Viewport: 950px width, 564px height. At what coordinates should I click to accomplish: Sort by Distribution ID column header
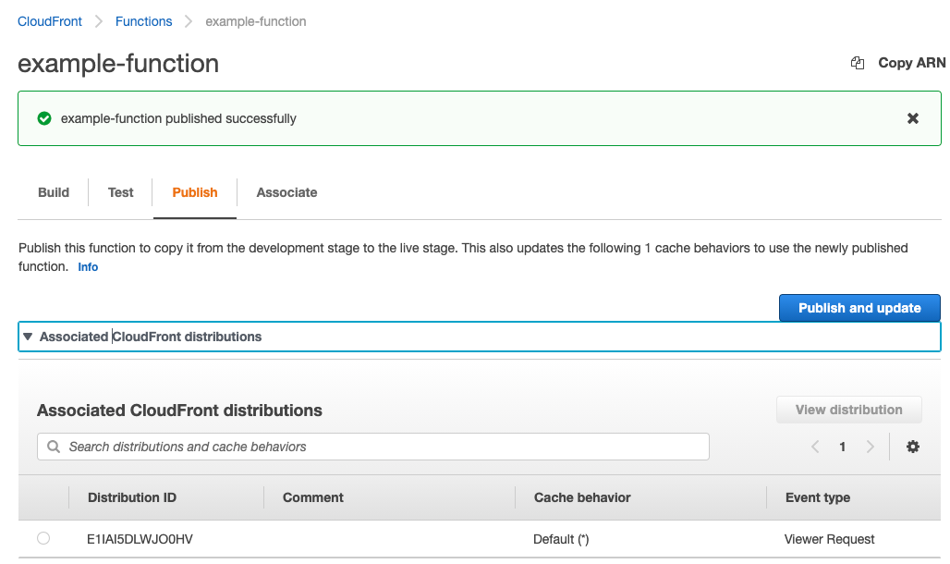(132, 498)
